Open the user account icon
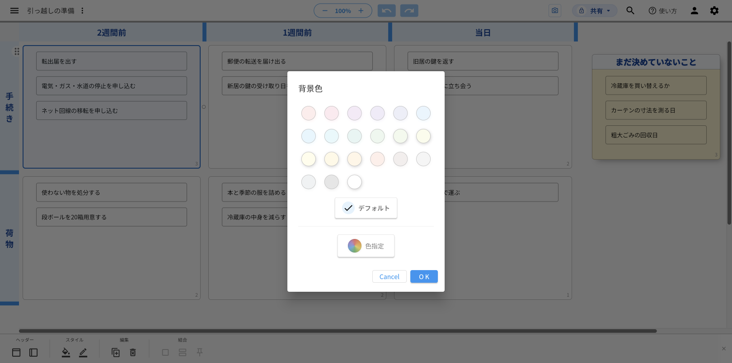The height and width of the screenshot is (363, 732). point(694,10)
